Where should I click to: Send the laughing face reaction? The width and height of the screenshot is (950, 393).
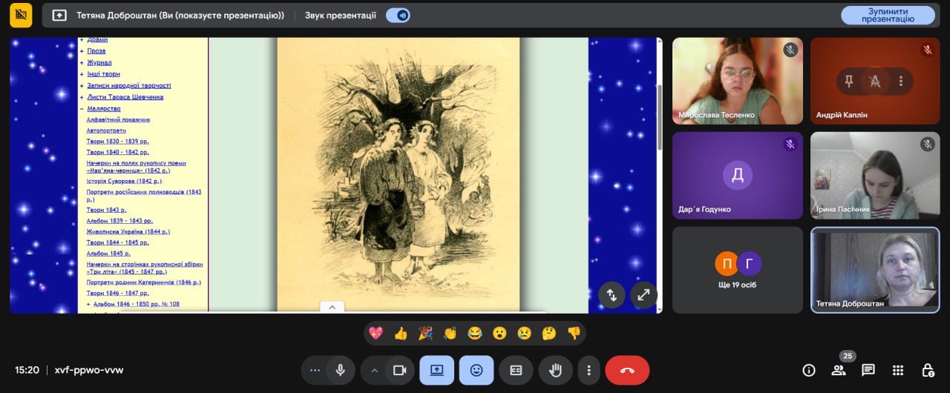(x=475, y=334)
